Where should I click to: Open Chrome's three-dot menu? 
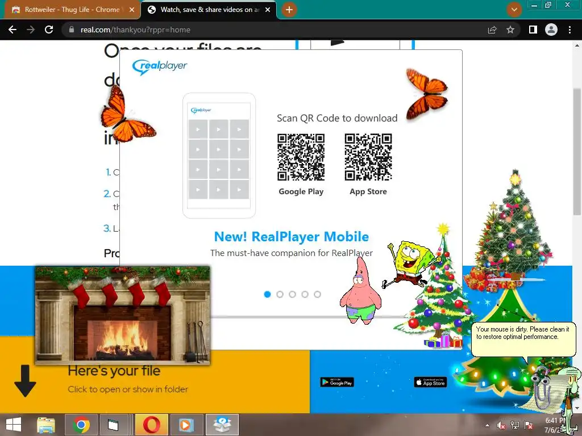[569, 30]
